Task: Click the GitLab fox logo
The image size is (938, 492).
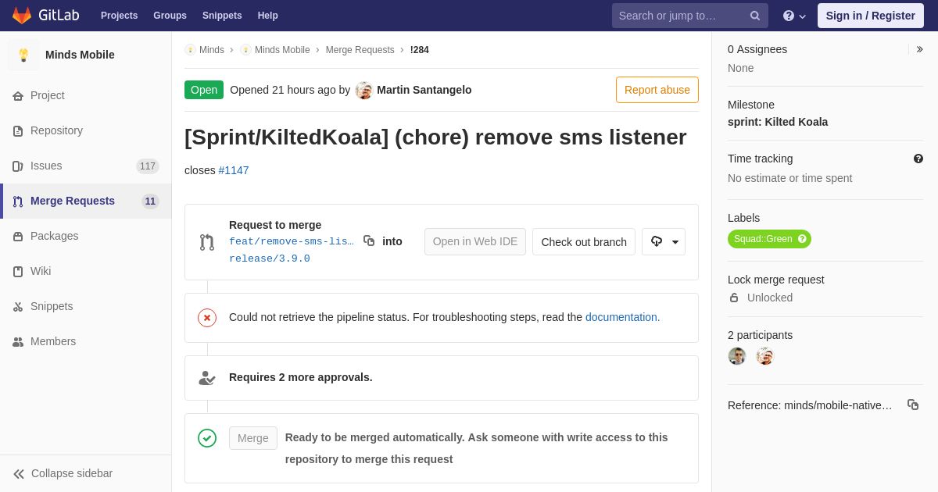Action: (x=22, y=16)
